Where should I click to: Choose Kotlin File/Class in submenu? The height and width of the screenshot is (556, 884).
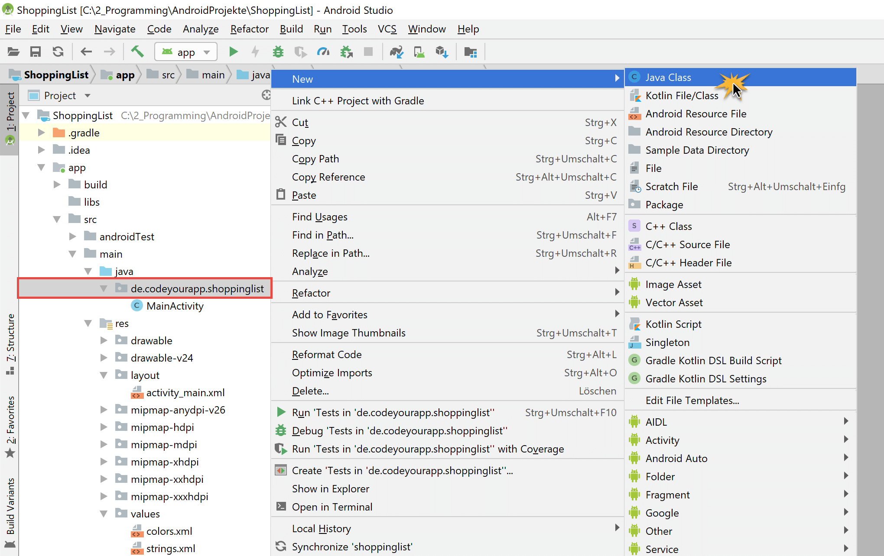[x=741, y=96]
